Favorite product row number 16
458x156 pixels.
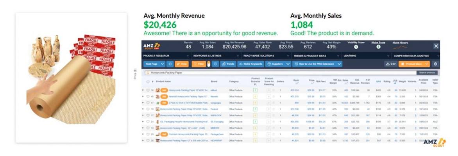[x=148, y=90]
